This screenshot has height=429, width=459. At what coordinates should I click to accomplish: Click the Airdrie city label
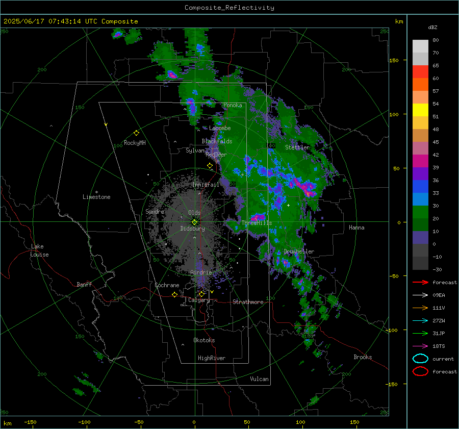point(201,272)
